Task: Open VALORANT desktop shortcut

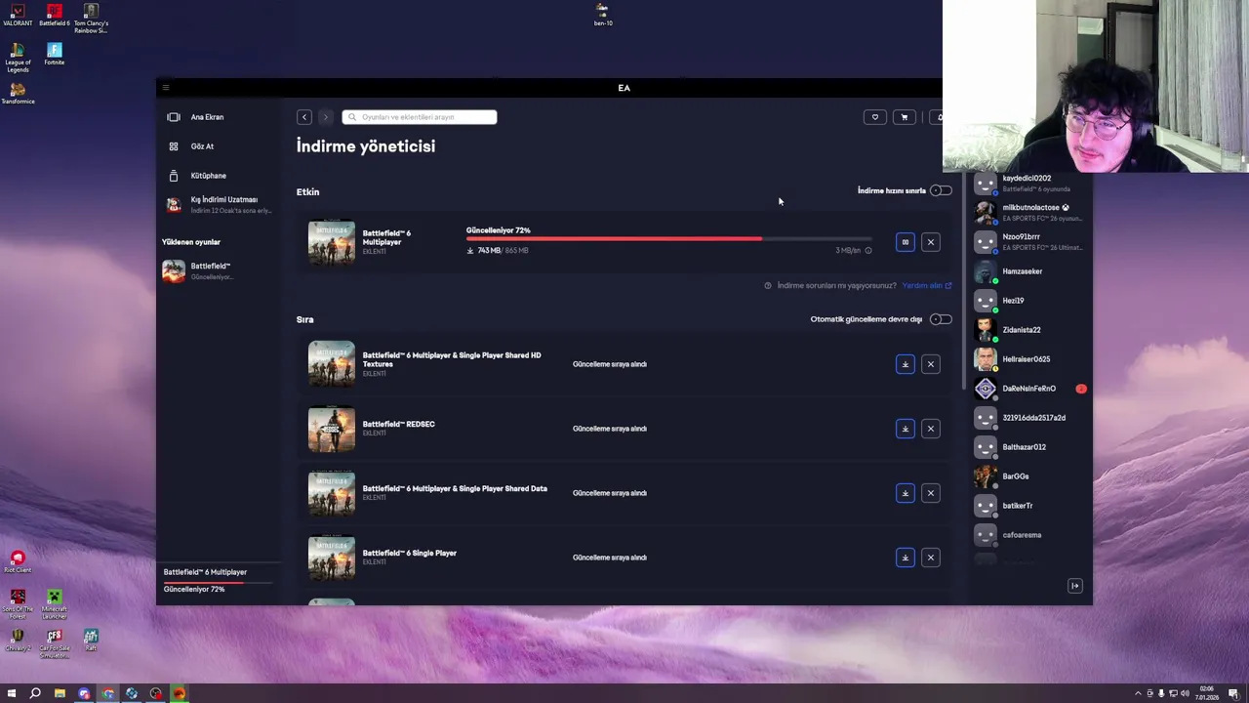Action: pos(18,16)
